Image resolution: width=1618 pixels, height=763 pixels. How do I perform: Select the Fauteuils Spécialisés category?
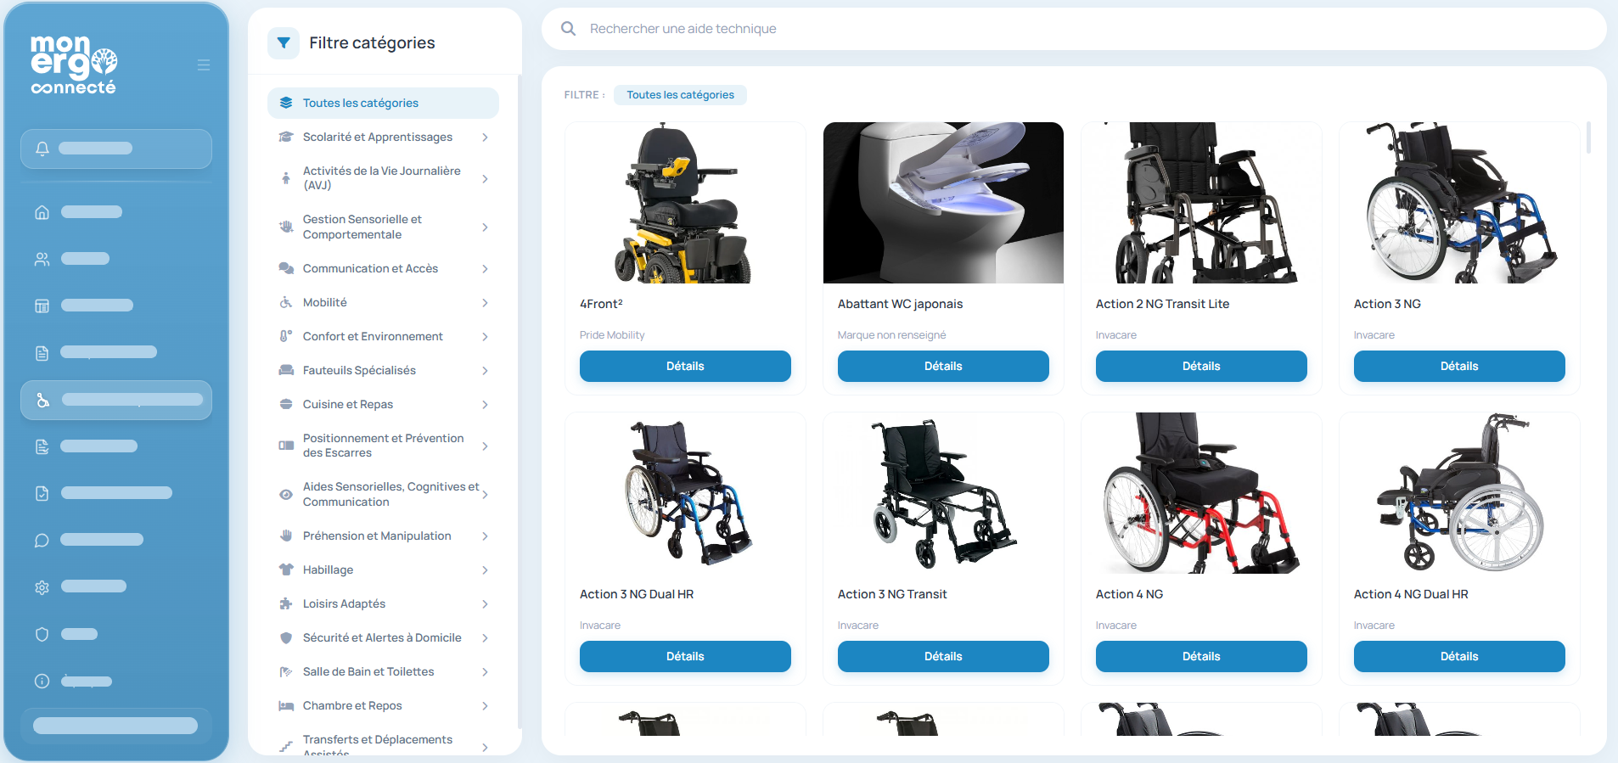click(x=383, y=371)
